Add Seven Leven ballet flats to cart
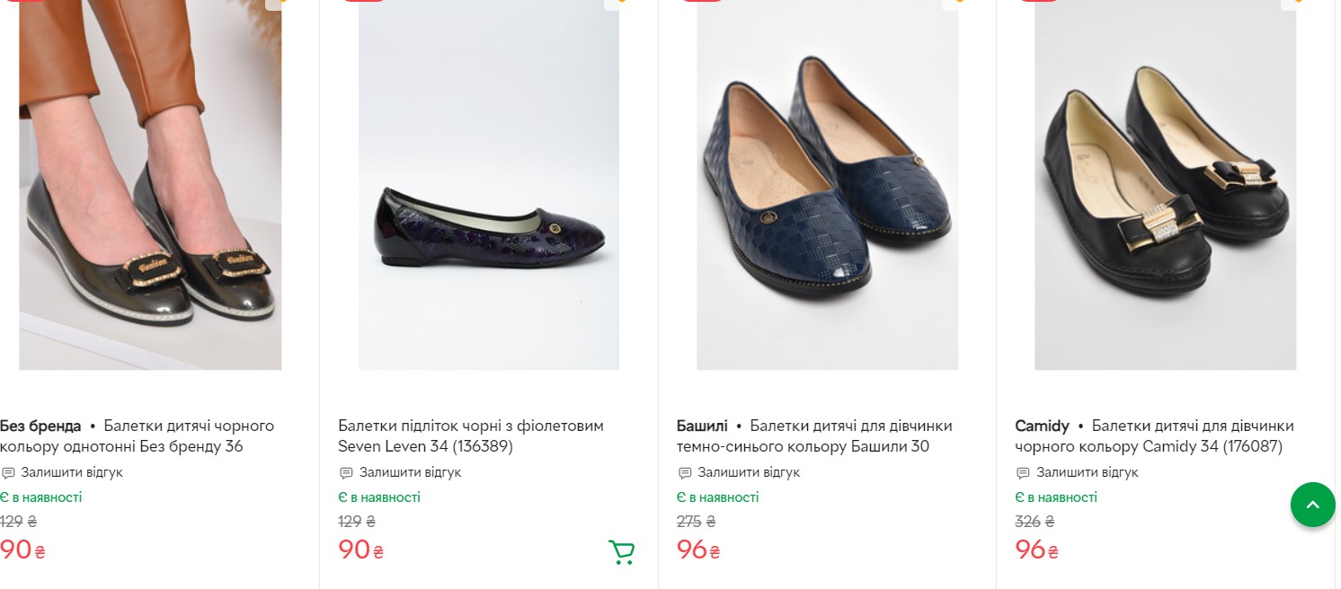The width and height of the screenshot is (1341, 589). pos(621,551)
